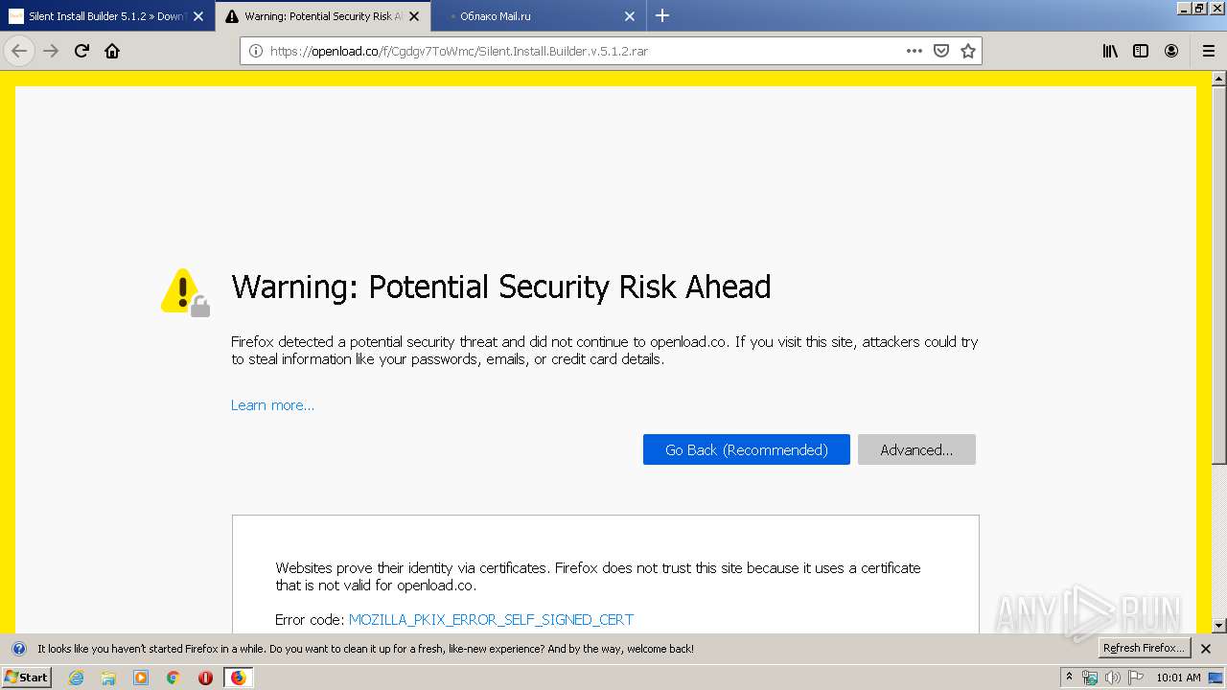Show hidden system tray icons
Viewport: 1227px width, 690px height.
[1069, 678]
